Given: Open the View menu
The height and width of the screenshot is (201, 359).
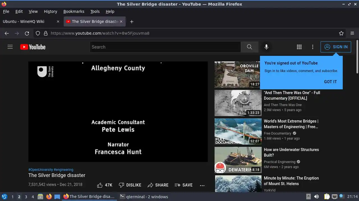Looking at the screenshot, I should [33, 11].
